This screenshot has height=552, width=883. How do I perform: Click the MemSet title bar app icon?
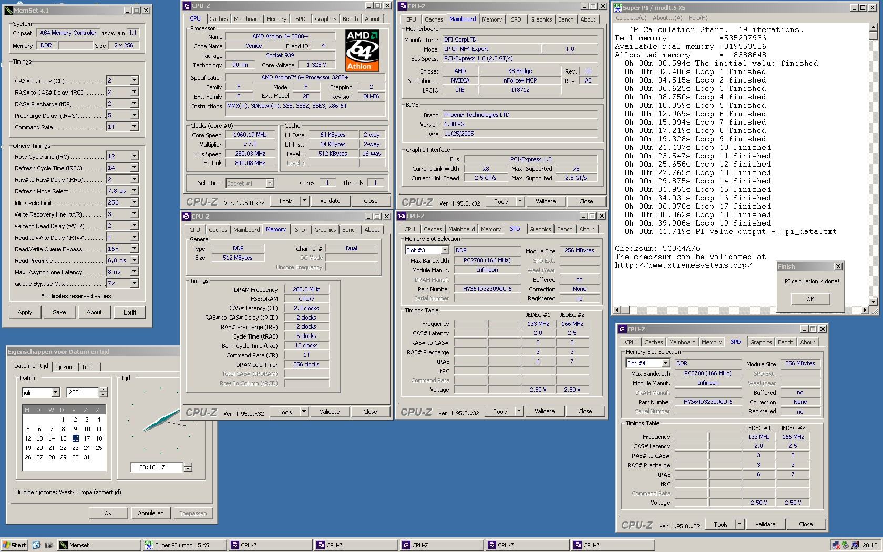tap(8, 10)
